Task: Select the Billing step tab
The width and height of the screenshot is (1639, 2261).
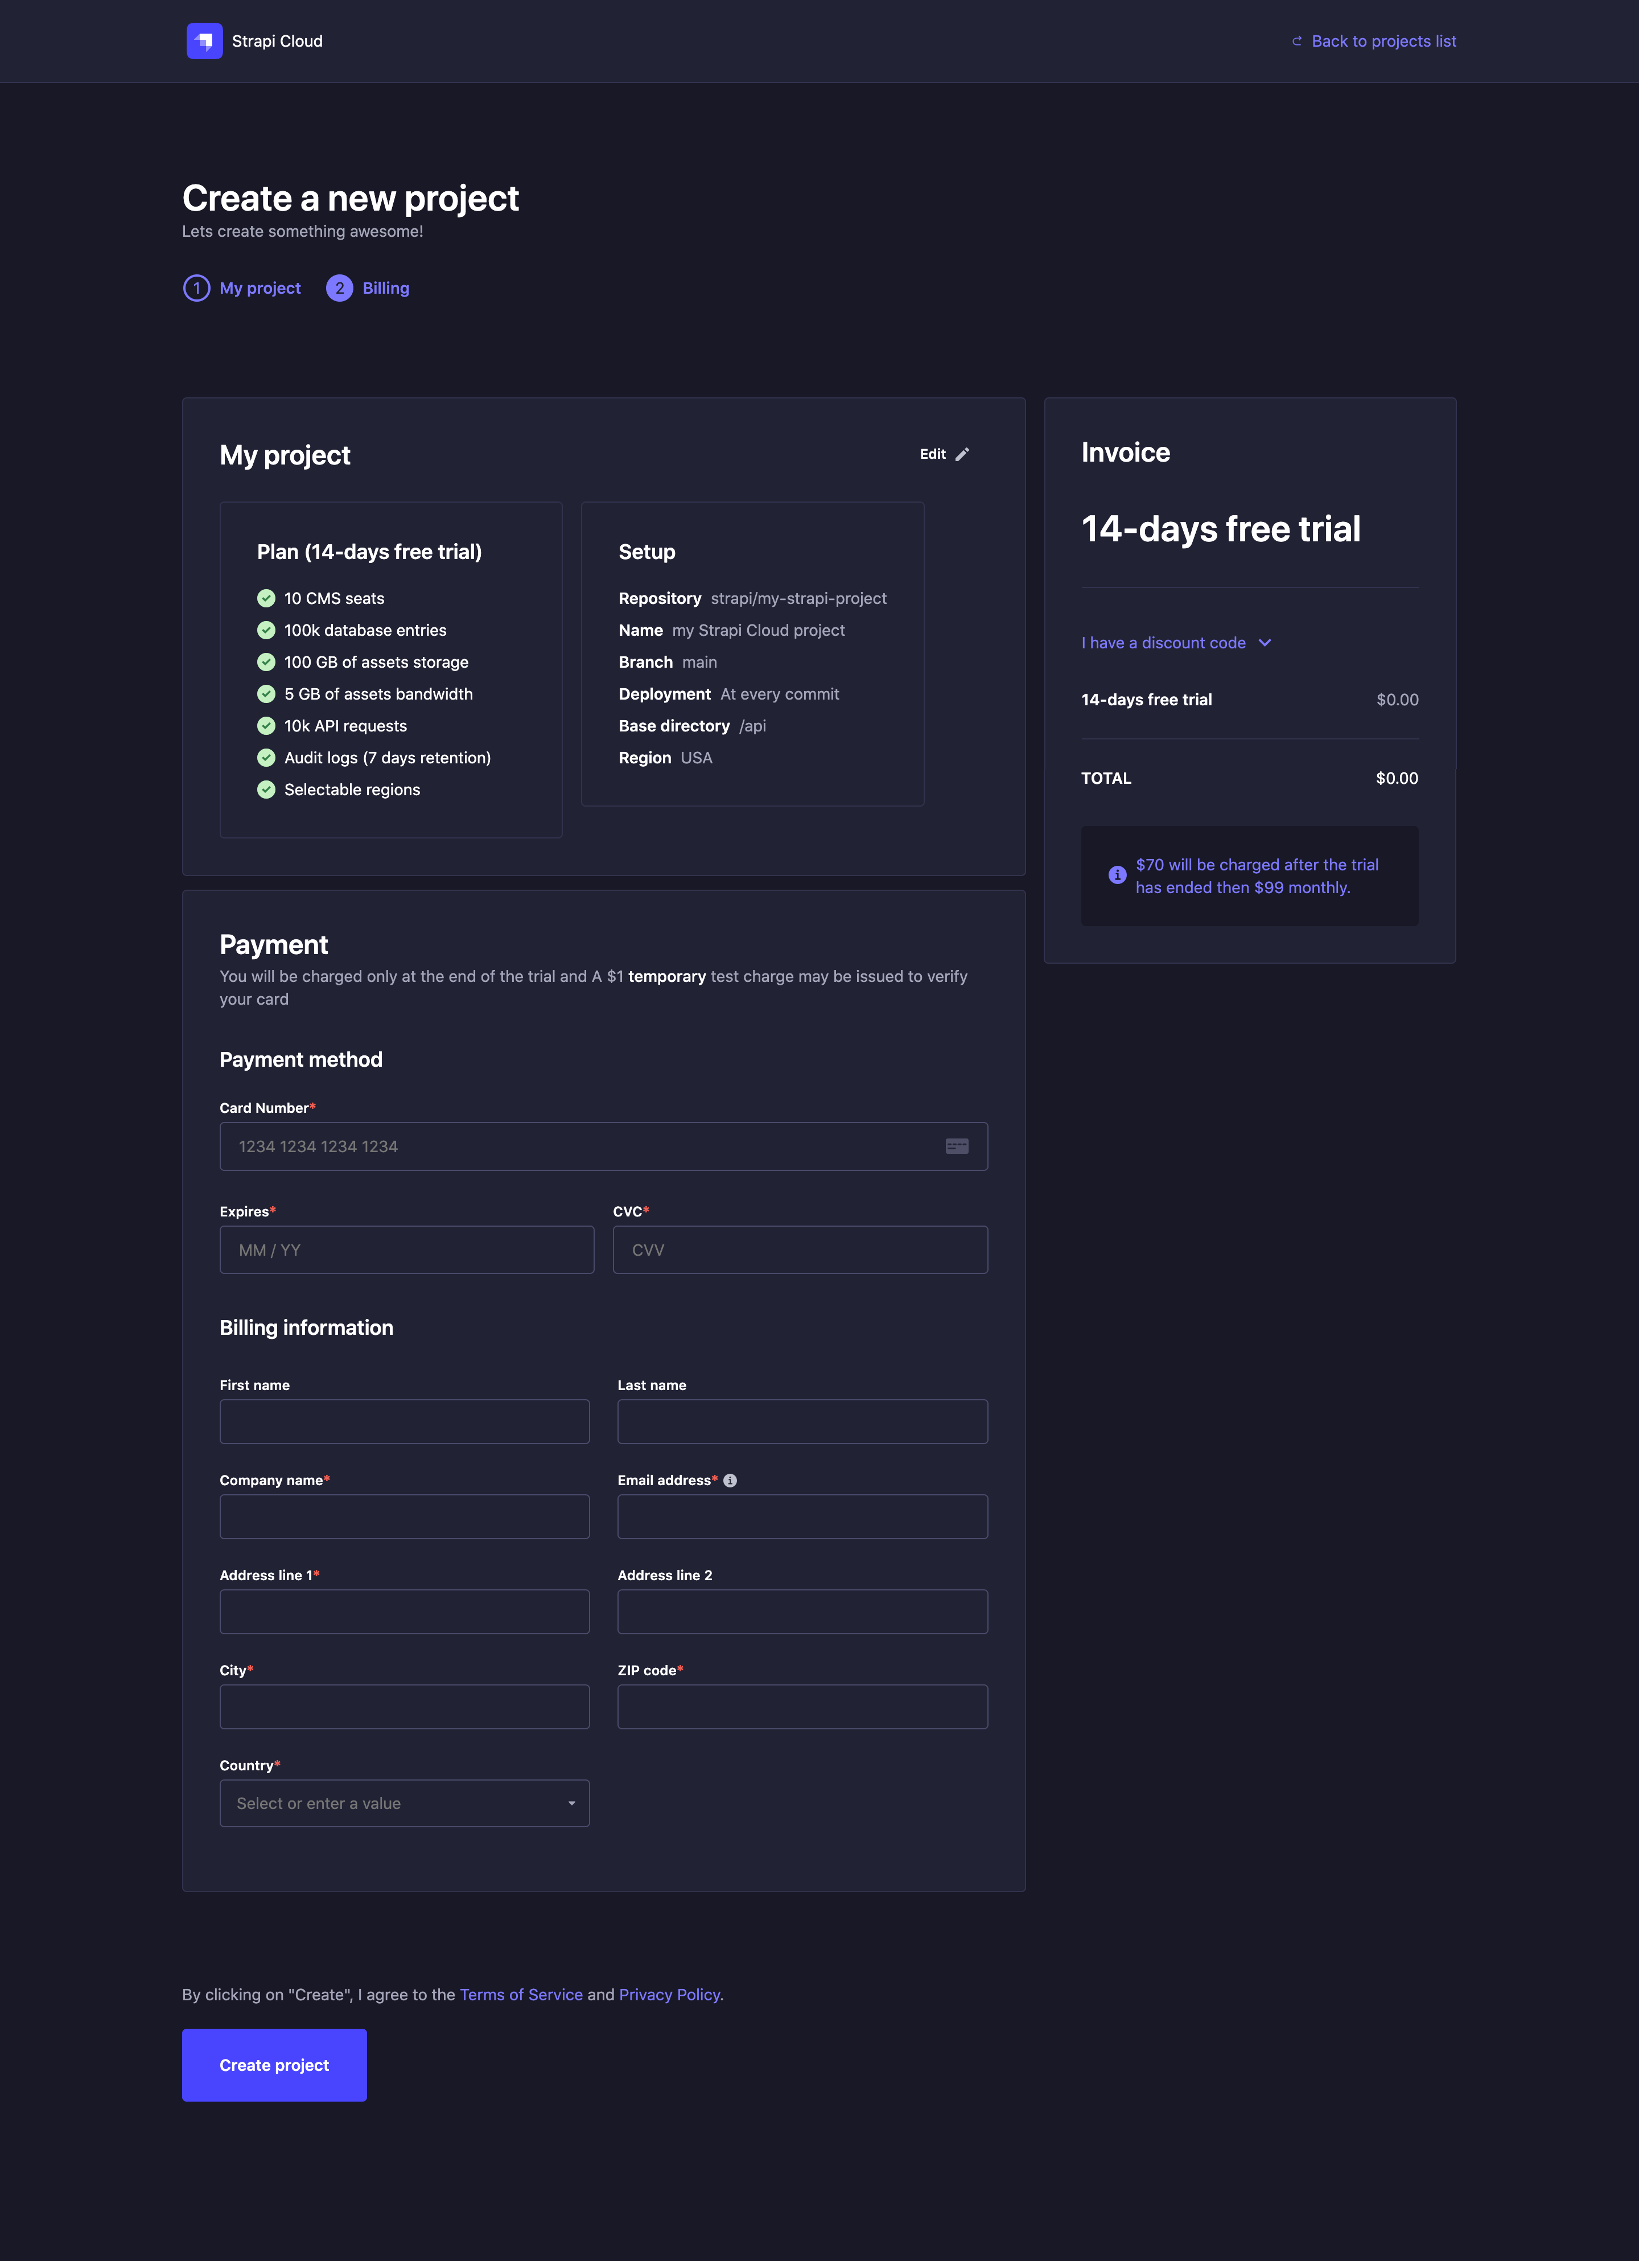Action: tap(386, 288)
